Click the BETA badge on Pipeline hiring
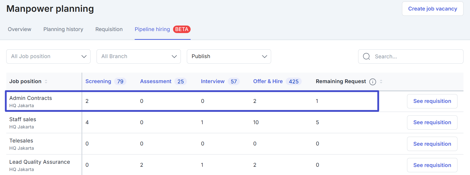This screenshot has height=175, width=470. point(182,29)
